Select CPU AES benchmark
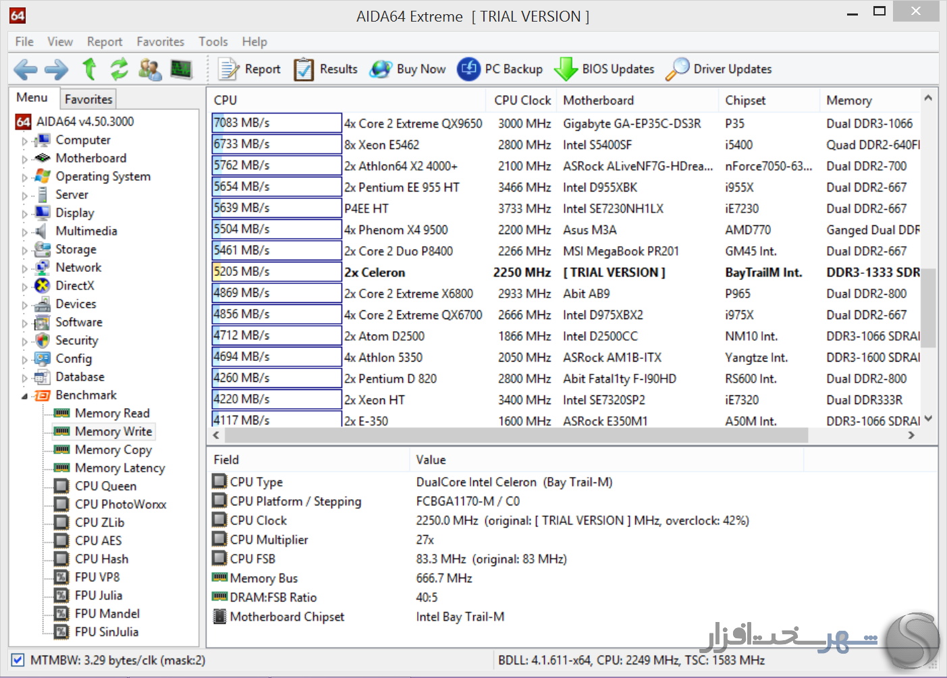 pyautogui.click(x=98, y=540)
